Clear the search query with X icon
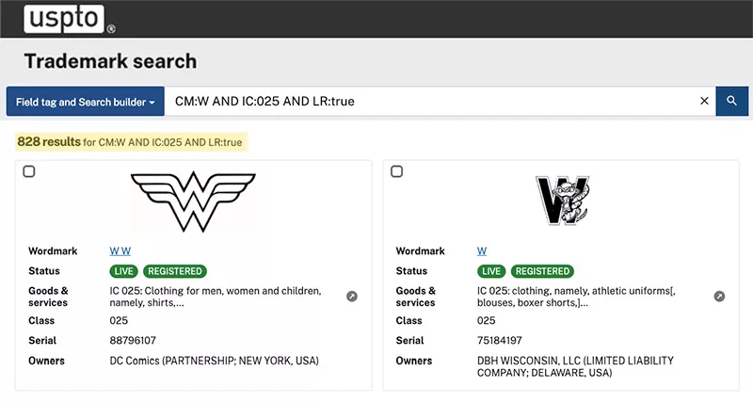The height and width of the screenshot is (403, 753). click(704, 101)
